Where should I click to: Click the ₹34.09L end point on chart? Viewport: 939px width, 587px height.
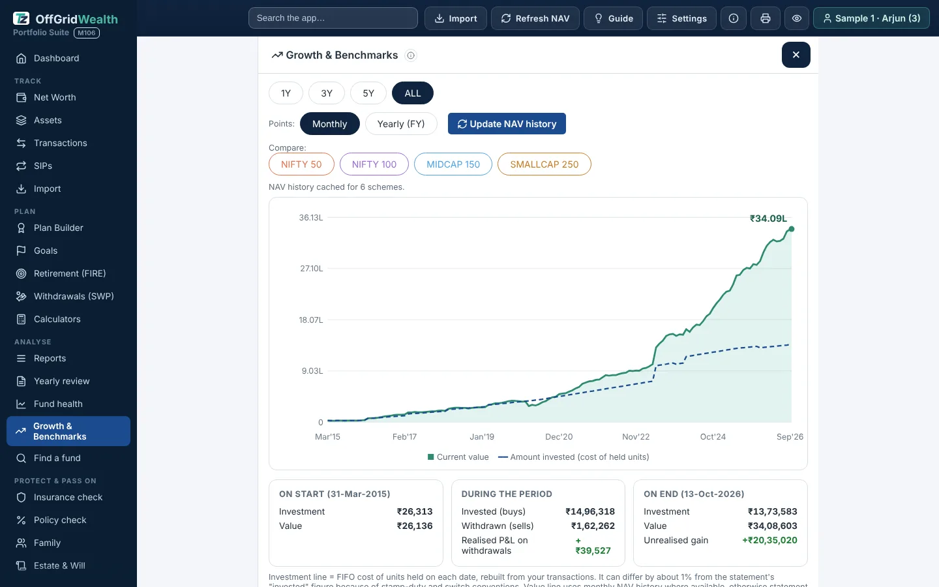(x=792, y=229)
